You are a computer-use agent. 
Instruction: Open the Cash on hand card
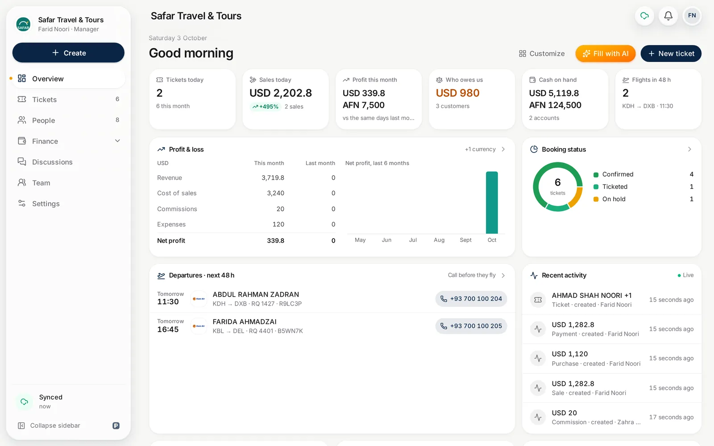(565, 99)
